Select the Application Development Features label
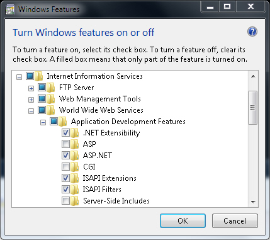 click(128, 122)
